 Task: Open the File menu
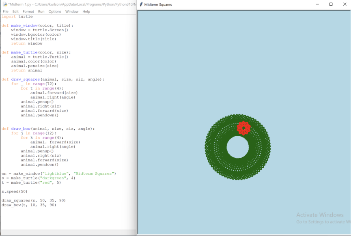click(5, 11)
